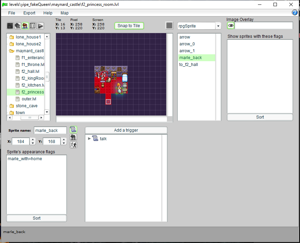Click the scroll script icon next to sprite name
The image size is (300, 243).
click(73, 130)
